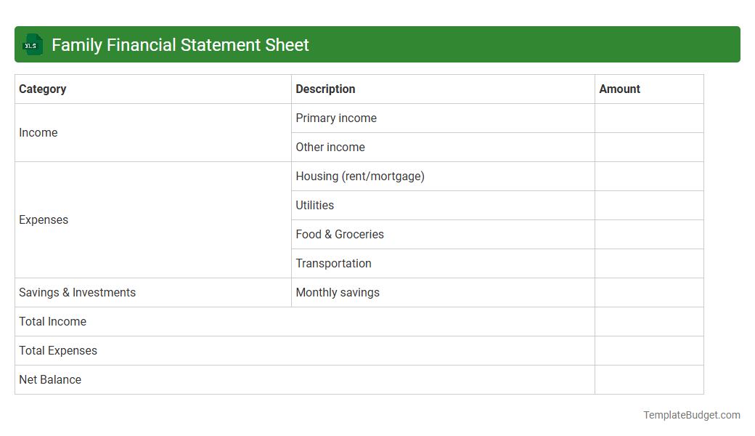Click the Amount column header
This screenshot has height=436, width=755.
619,89
